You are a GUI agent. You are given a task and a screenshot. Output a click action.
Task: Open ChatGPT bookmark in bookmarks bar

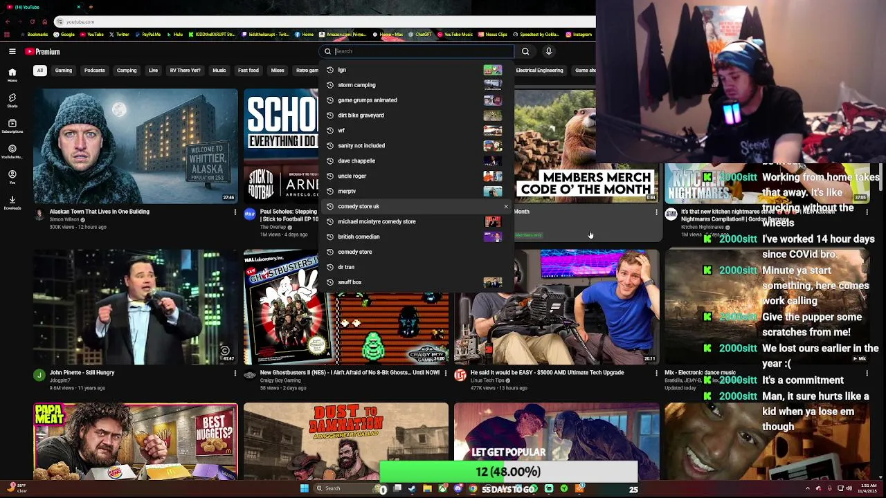pyautogui.click(x=420, y=35)
